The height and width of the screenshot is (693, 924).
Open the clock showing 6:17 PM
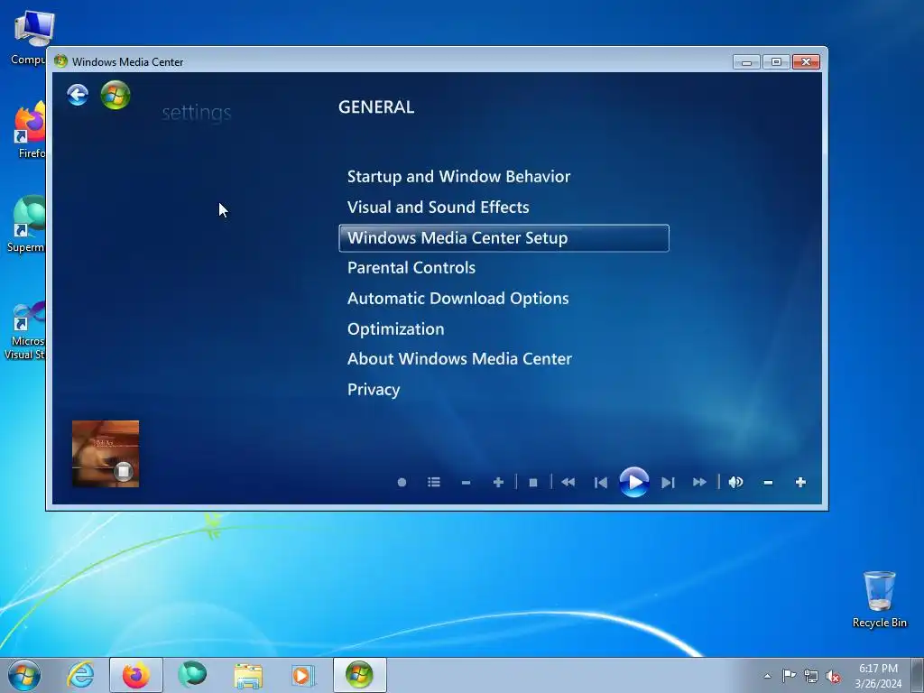[x=878, y=676]
